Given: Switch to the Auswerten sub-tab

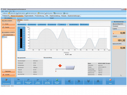Looking at the screenshot, I should (x=26, y=20).
